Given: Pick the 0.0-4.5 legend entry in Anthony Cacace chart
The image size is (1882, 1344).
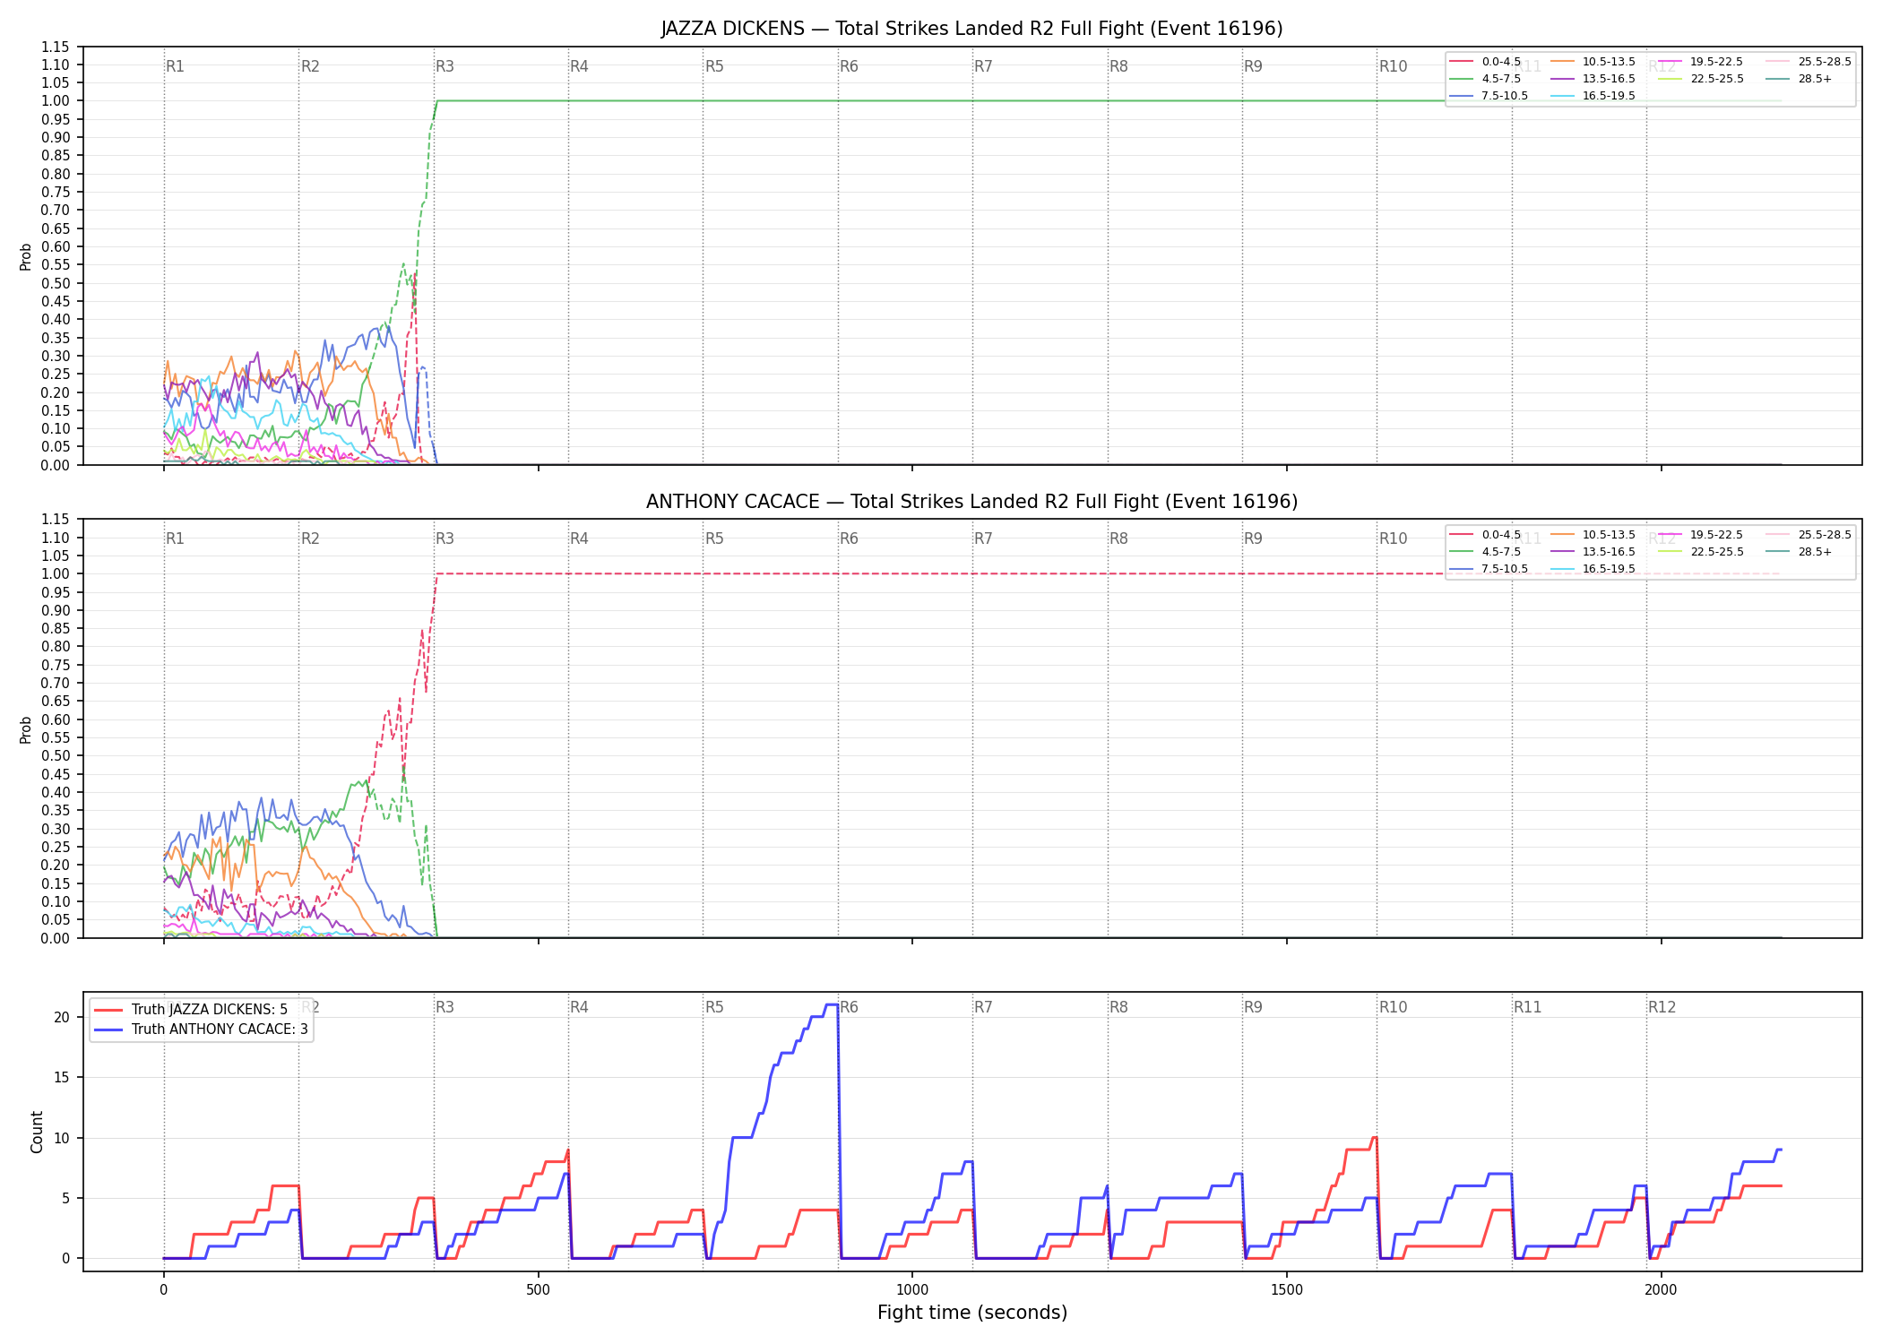Looking at the screenshot, I should [1485, 535].
